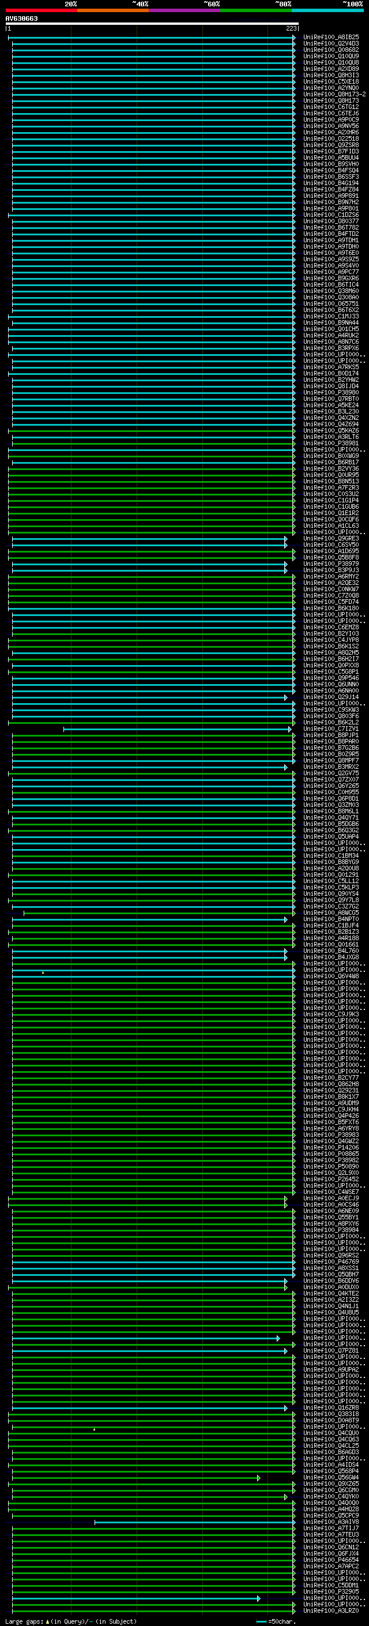Select label UniRef100_C1DZS6

point(331,215)
